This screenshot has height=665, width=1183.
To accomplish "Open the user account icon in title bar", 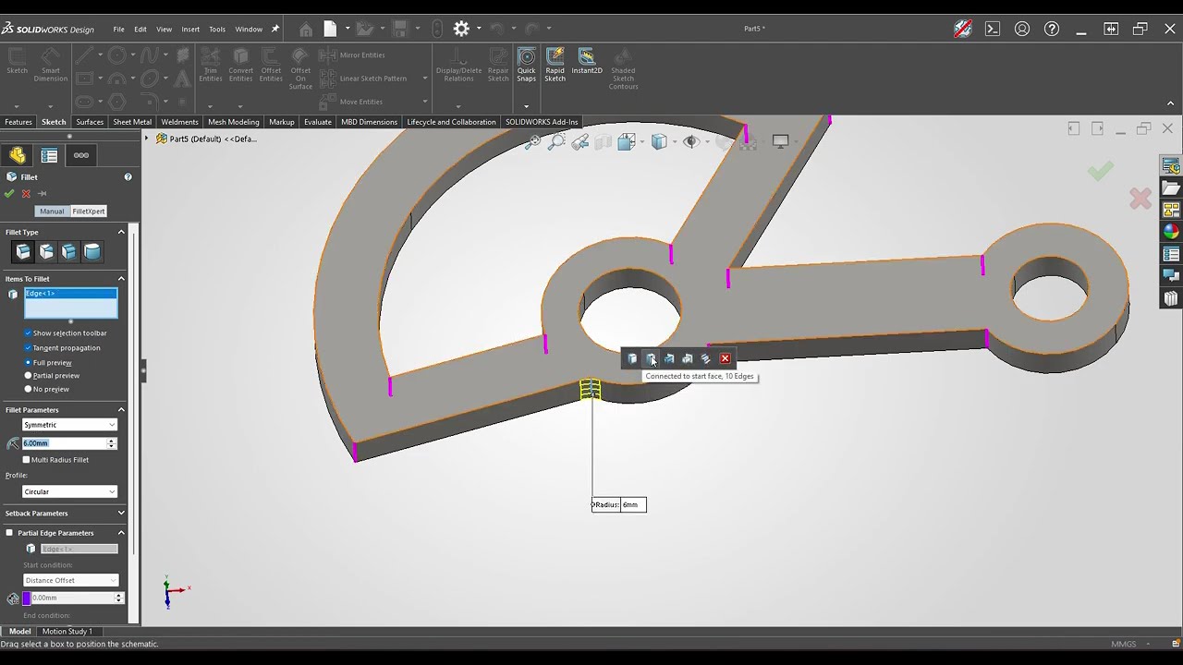I will click(1022, 29).
